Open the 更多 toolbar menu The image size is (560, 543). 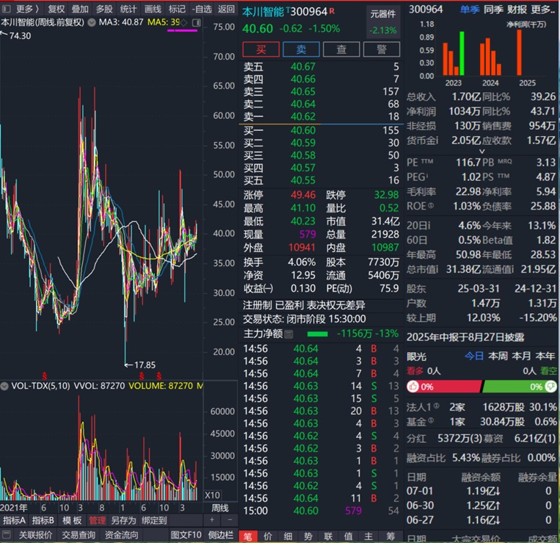27,9
